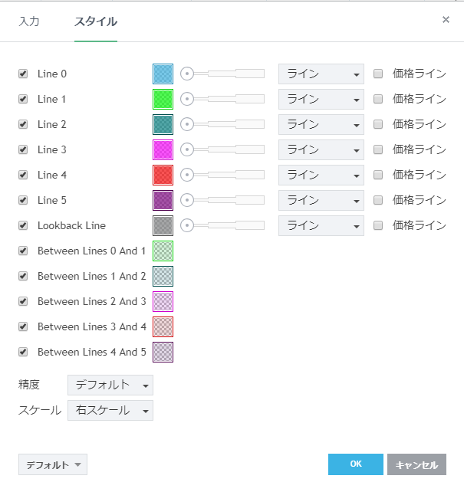Screen dimensions: 464x492
Task: Open the スケール scale dropdown
Action: point(110,410)
